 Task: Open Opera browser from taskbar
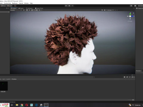pyautogui.click(x=27, y=105)
